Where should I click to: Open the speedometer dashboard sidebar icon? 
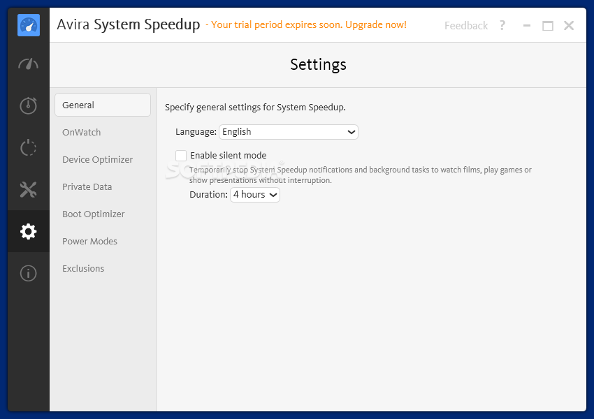(29, 64)
